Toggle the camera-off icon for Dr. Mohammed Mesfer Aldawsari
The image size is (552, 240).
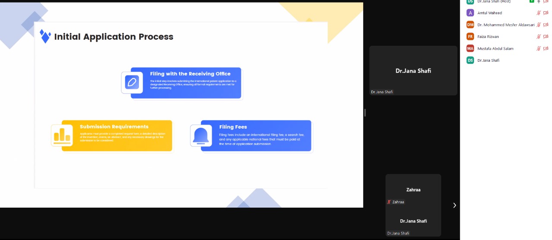pos(546,25)
